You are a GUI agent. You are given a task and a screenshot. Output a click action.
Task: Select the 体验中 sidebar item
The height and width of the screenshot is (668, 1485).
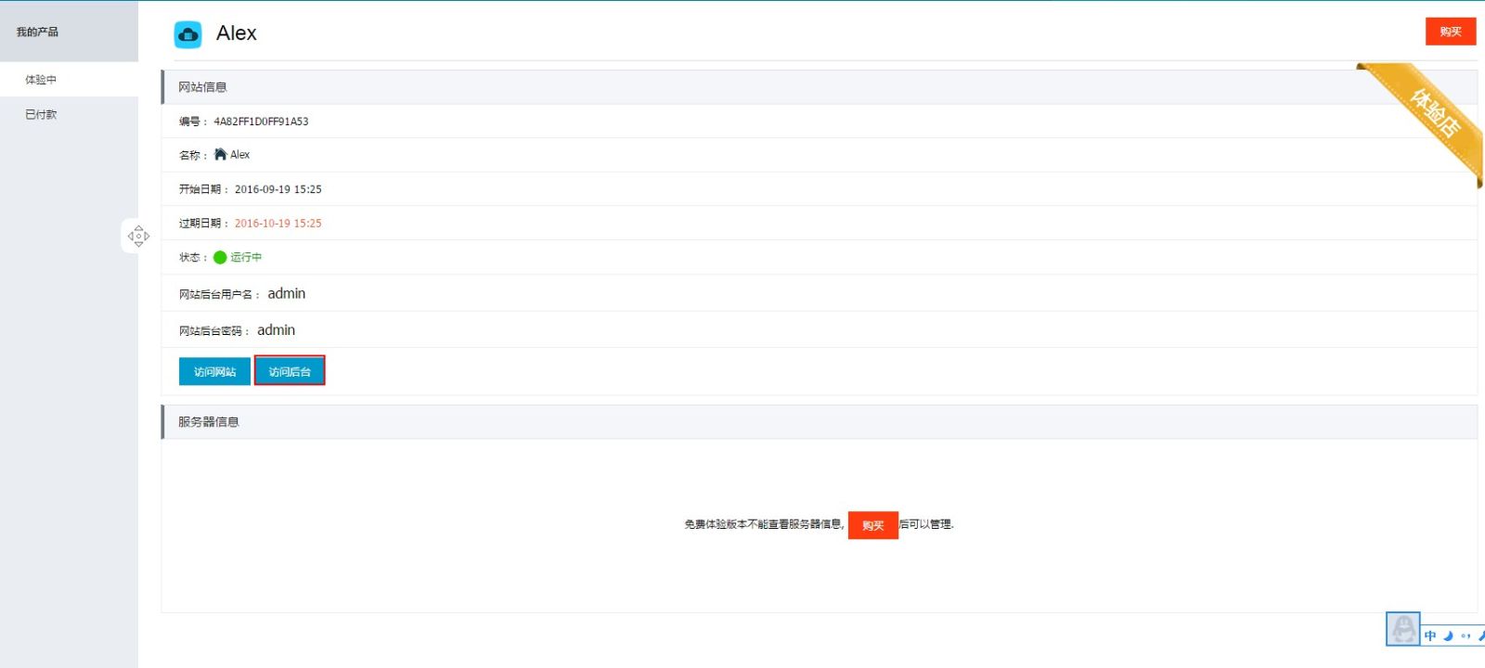pos(41,80)
